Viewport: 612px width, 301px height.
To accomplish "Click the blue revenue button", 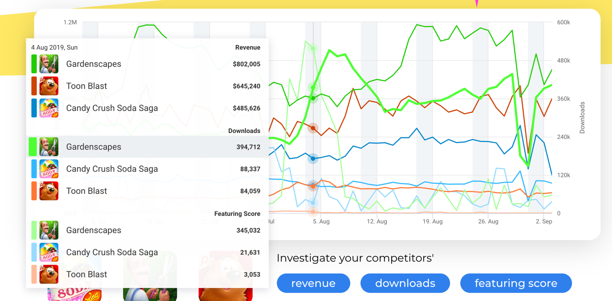I will point(314,283).
